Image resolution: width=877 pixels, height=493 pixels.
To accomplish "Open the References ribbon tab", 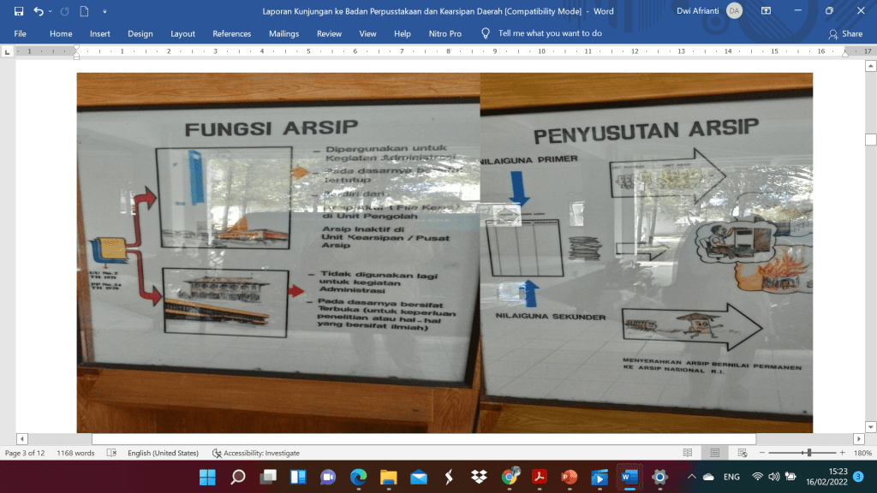I will 231,33.
